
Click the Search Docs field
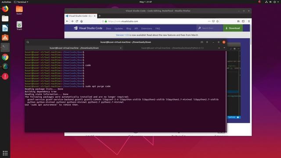210,28
